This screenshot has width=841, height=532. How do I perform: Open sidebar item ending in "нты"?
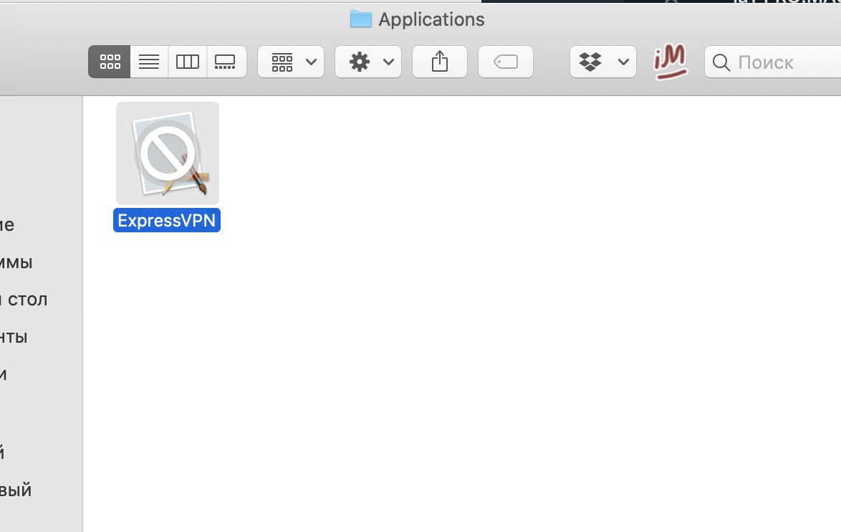point(14,337)
